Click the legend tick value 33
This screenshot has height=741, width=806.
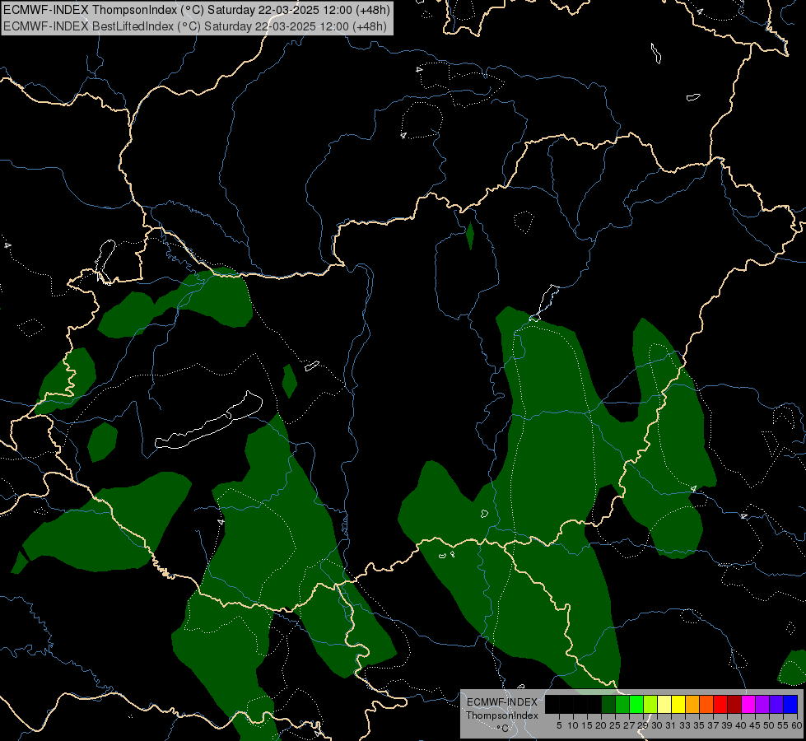tap(685, 725)
